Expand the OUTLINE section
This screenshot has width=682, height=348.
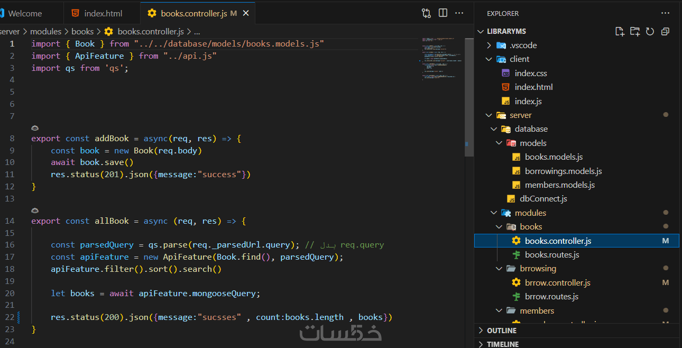tap(577, 331)
